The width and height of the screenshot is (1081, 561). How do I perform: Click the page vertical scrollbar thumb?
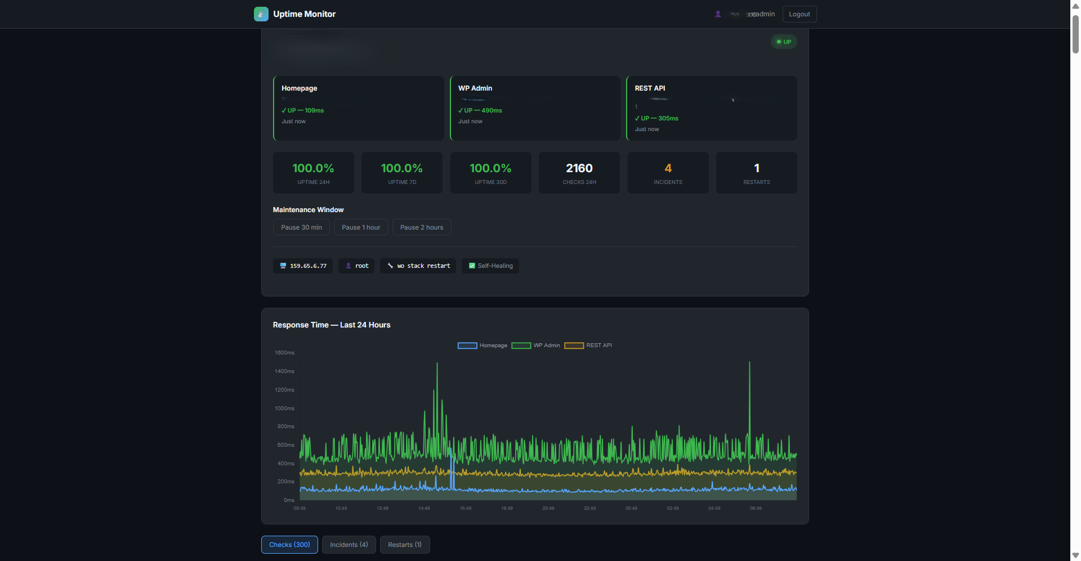tap(1075, 34)
